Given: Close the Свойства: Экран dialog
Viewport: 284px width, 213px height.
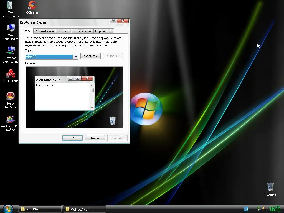Looking at the screenshot, I should (123, 21).
